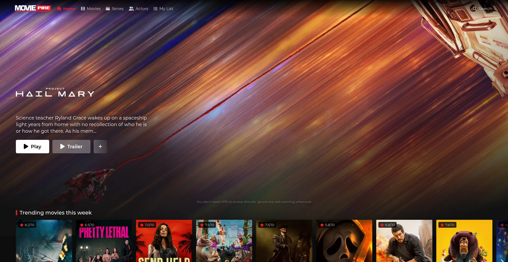Image resolution: width=508 pixels, height=262 pixels.
Task: Go to the Home nav item
Action: 66,9
